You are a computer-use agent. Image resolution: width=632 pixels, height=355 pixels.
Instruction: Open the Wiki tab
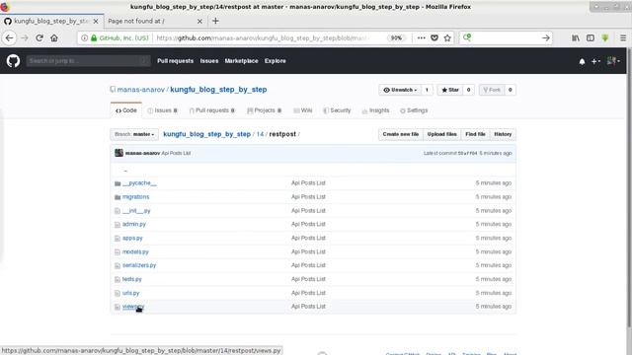(303, 110)
